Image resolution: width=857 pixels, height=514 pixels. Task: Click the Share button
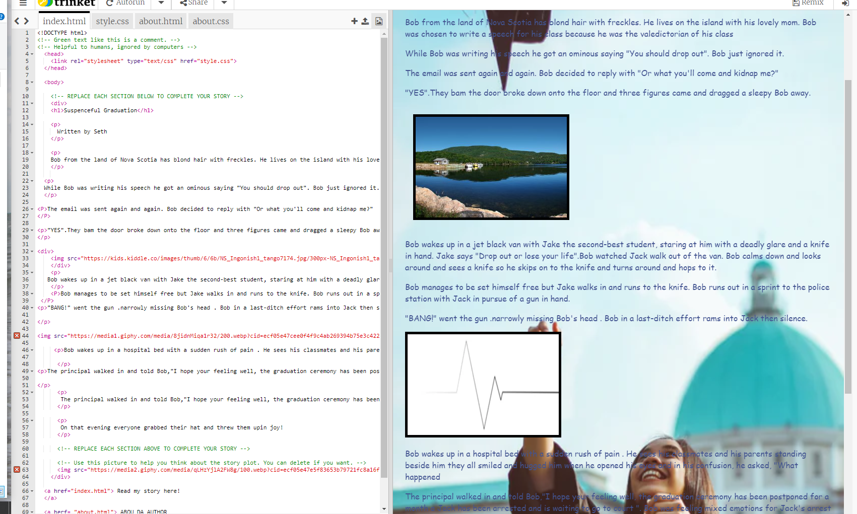(x=193, y=3)
